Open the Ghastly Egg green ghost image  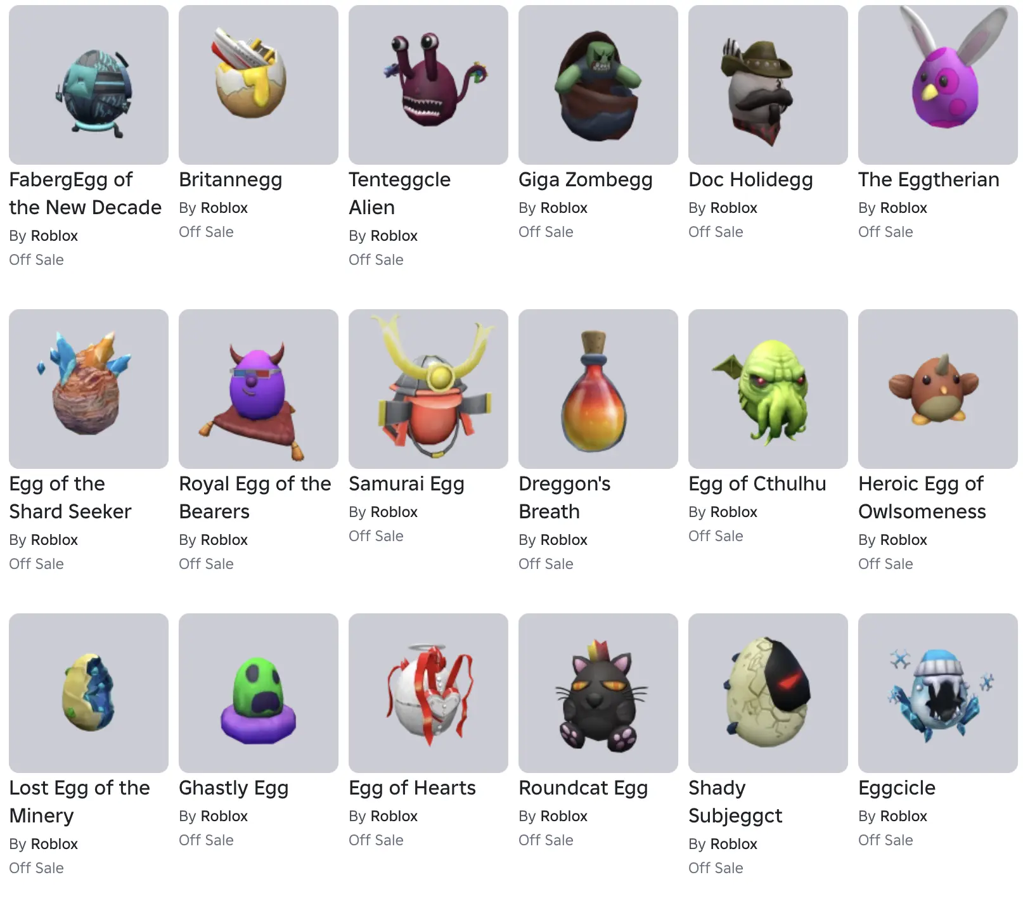point(259,693)
